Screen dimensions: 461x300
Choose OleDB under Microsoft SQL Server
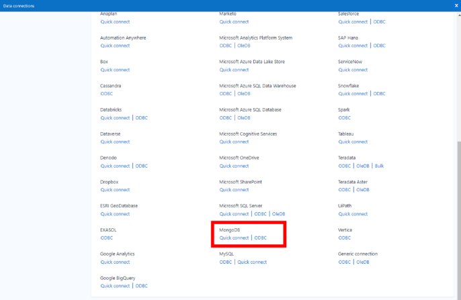[278, 213]
